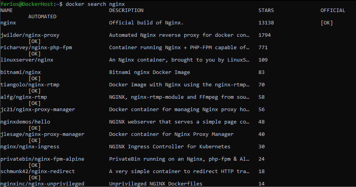Click the OFFICIAL column header
Screen dimensions: 356x187
pyautogui.click(x=333, y=10)
